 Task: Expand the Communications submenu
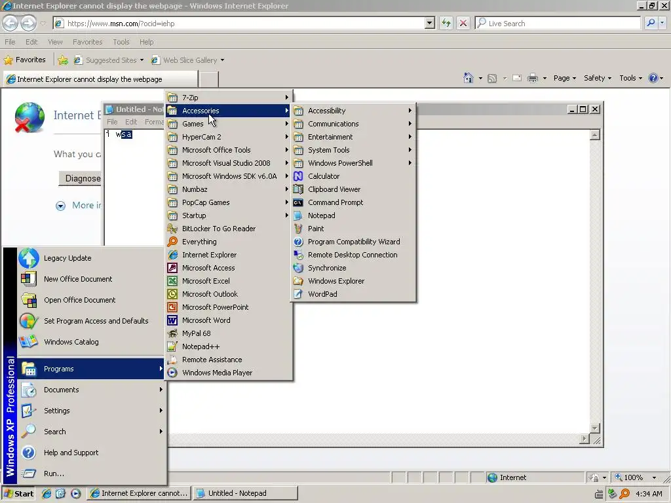353,124
